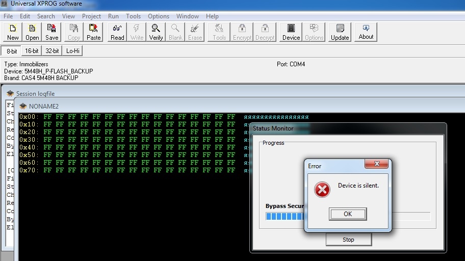The height and width of the screenshot is (261, 465).
Task: Click the Bypass Security progress bar
Action: tap(348, 216)
